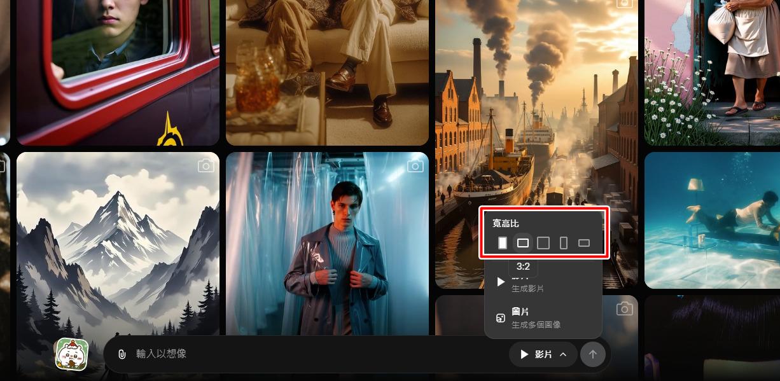
Task: Click camera icon on mountain painting thumbnail
Action: pyautogui.click(x=205, y=166)
